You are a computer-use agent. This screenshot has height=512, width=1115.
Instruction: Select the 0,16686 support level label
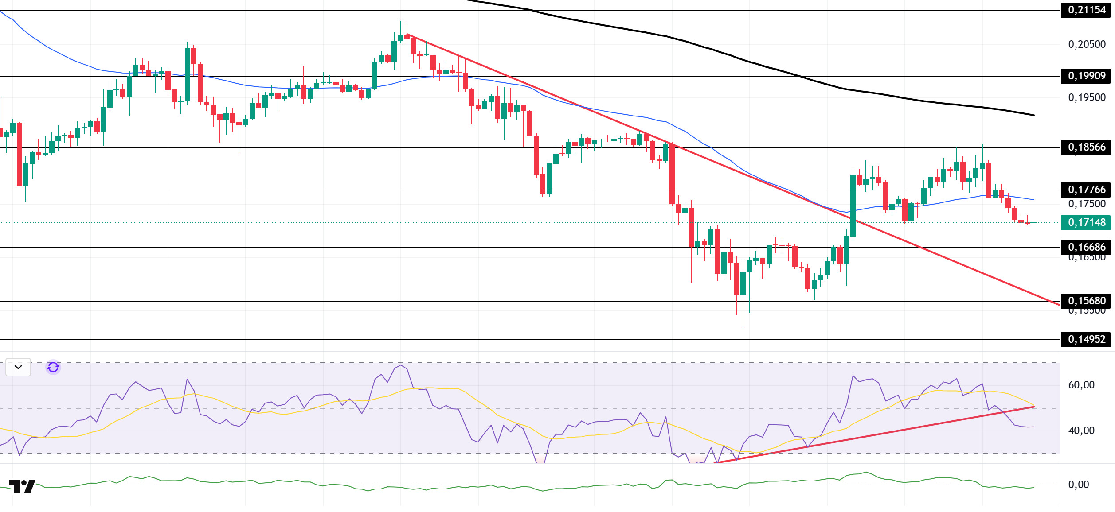point(1086,247)
